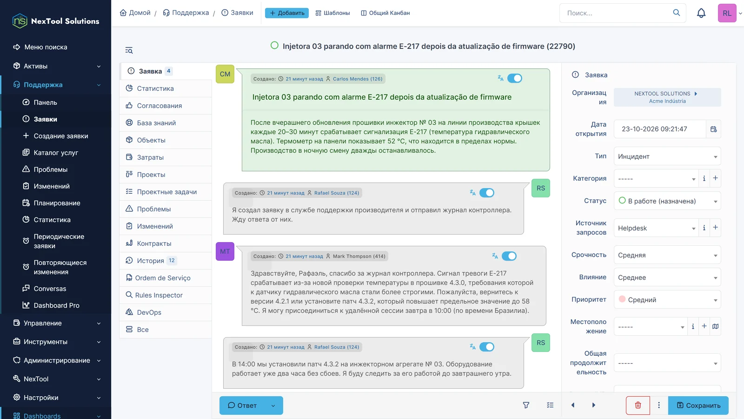744x419 pixels.
Task: Show the location map icon
Action: tap(716, 326)
